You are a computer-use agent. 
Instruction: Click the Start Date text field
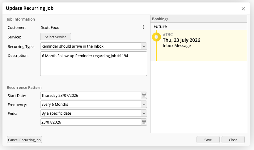(91, 95)
